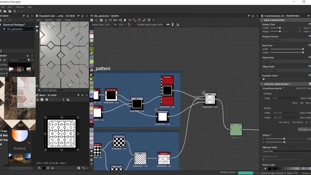Viewport: 311px width, 175px height.
Task: Open the Mipmap Mode Automatic dropdown
Action: coord(287,151)
